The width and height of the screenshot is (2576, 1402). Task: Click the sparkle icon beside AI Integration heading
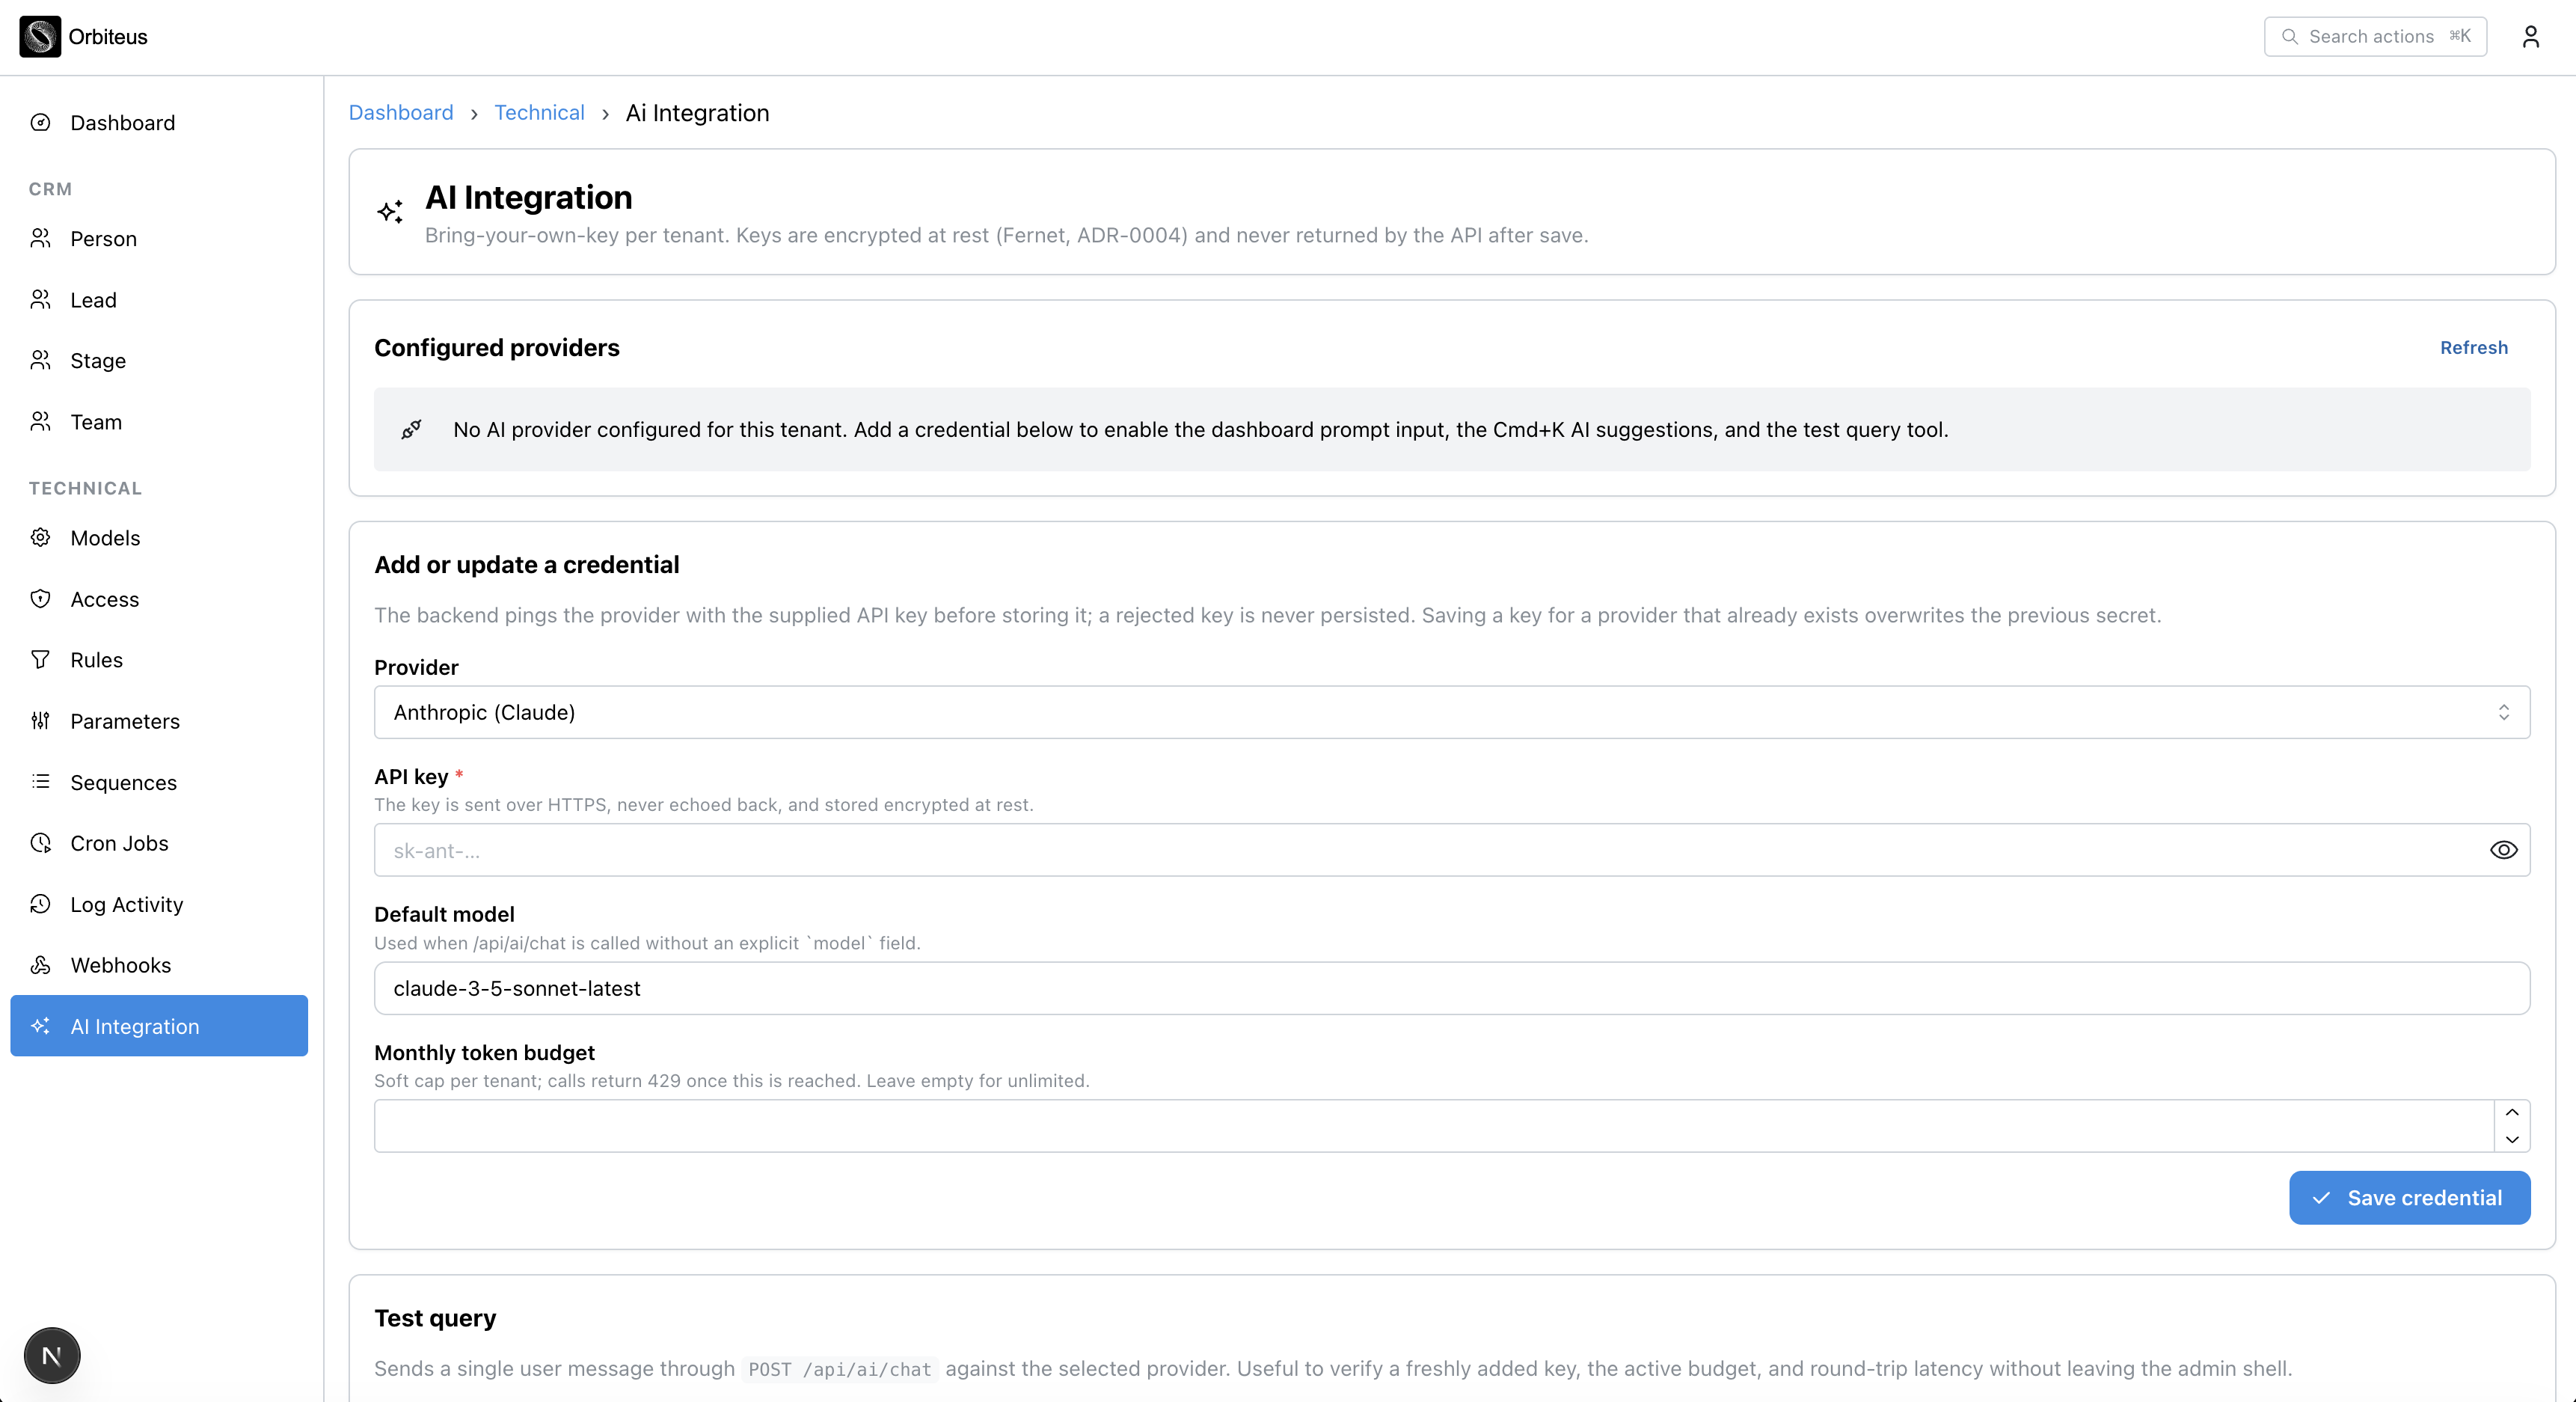coord(390,212)
